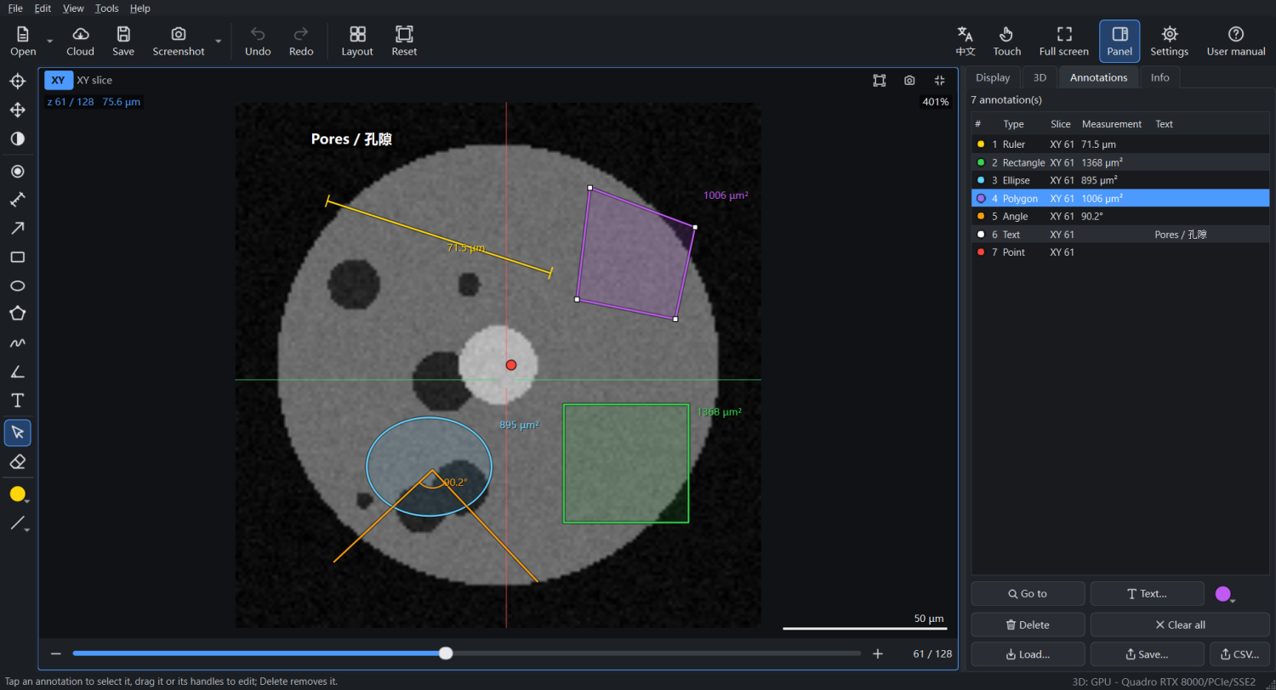Open the dropdown arrow next to Open
1276x690 pixels.
[x=49, y=41]
